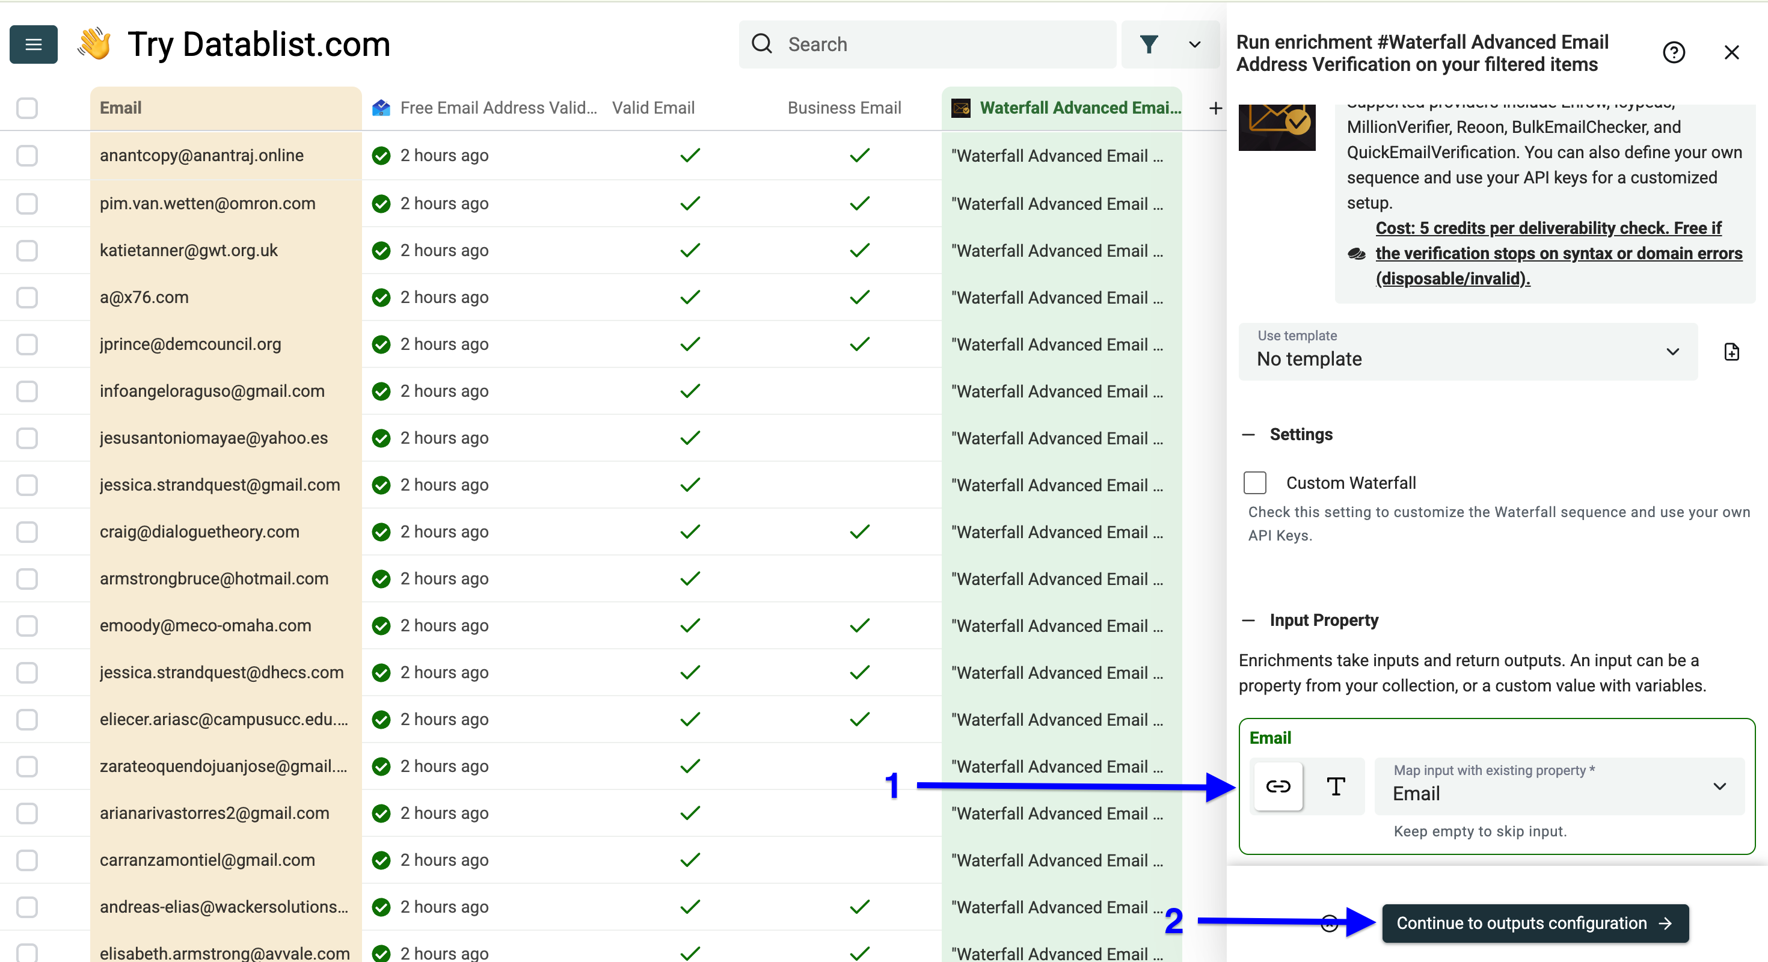Click the Try Datablist.com title
The image size is (1768, 962).
[259, 44]
